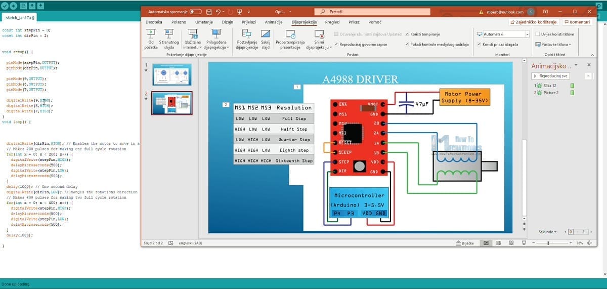This screenshot has width=607, height=289.
Task: Click Postavljanje dijaprojekcije icon
Action: [x=247, y=34]
